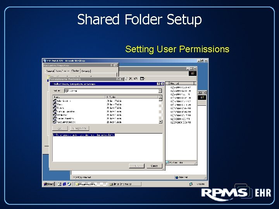Dismiss dialog with the Cancel button
279x209 pixels.
[x=154, y=166]
